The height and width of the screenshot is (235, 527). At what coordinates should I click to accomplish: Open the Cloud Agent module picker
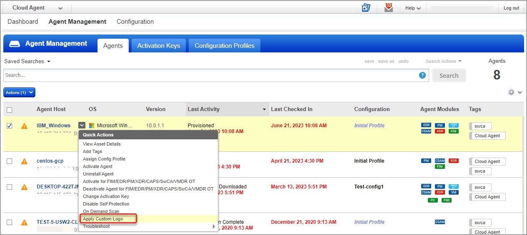tap(37, 8)
